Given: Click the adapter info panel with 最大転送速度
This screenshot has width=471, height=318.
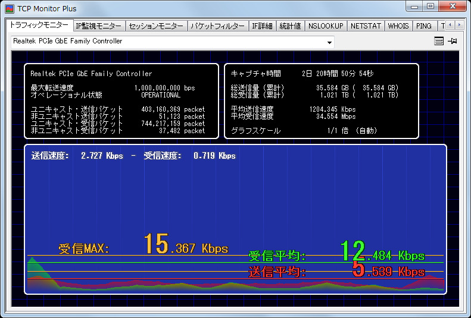Looking at the screenshot, I should click(117, 101).
